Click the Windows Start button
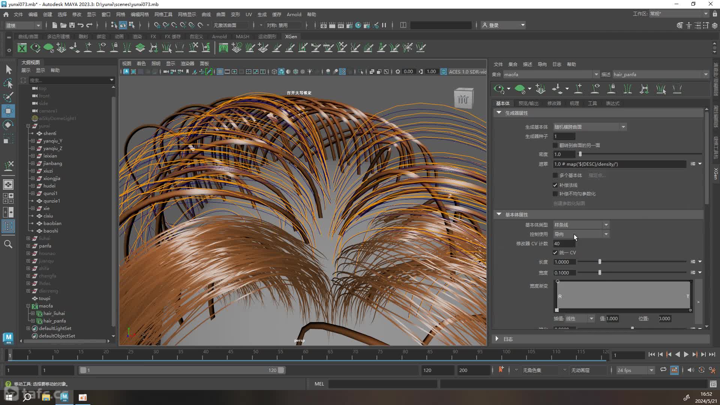Viewport: 720px width, 405px height. pos(9,397)
